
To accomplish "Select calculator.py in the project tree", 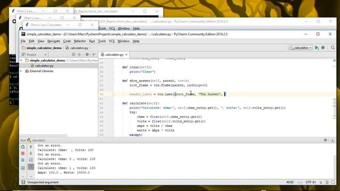I will (42, 66).
